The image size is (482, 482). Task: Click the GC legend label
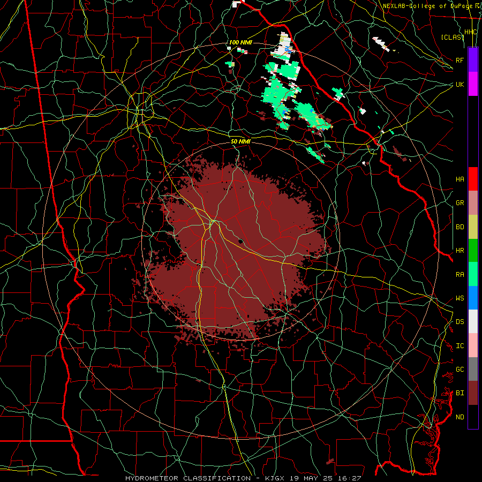460,370
